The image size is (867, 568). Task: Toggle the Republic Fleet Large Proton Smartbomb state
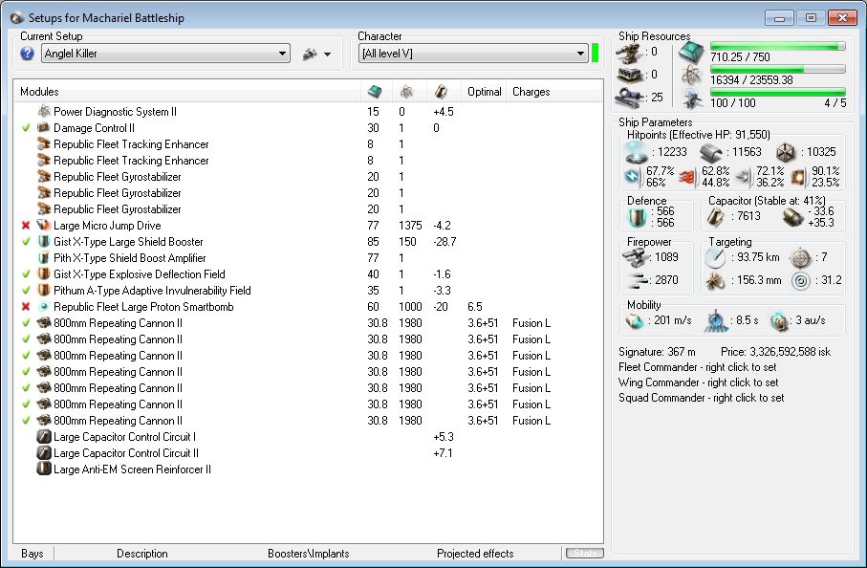pos(26,307)
